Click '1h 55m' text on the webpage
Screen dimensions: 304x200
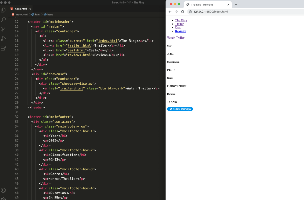172,102
